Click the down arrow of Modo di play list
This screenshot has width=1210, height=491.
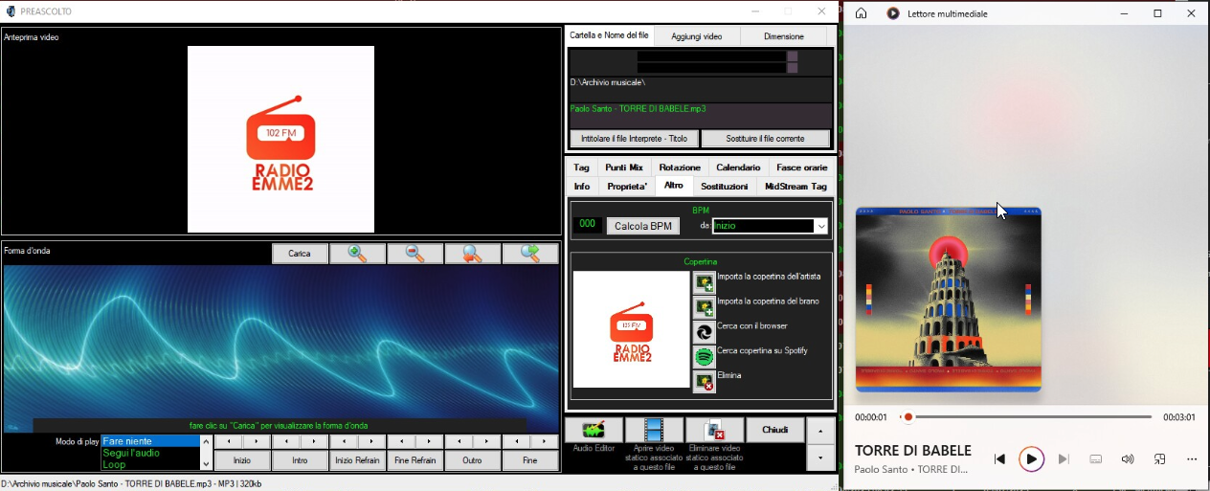tap(206, 464)
